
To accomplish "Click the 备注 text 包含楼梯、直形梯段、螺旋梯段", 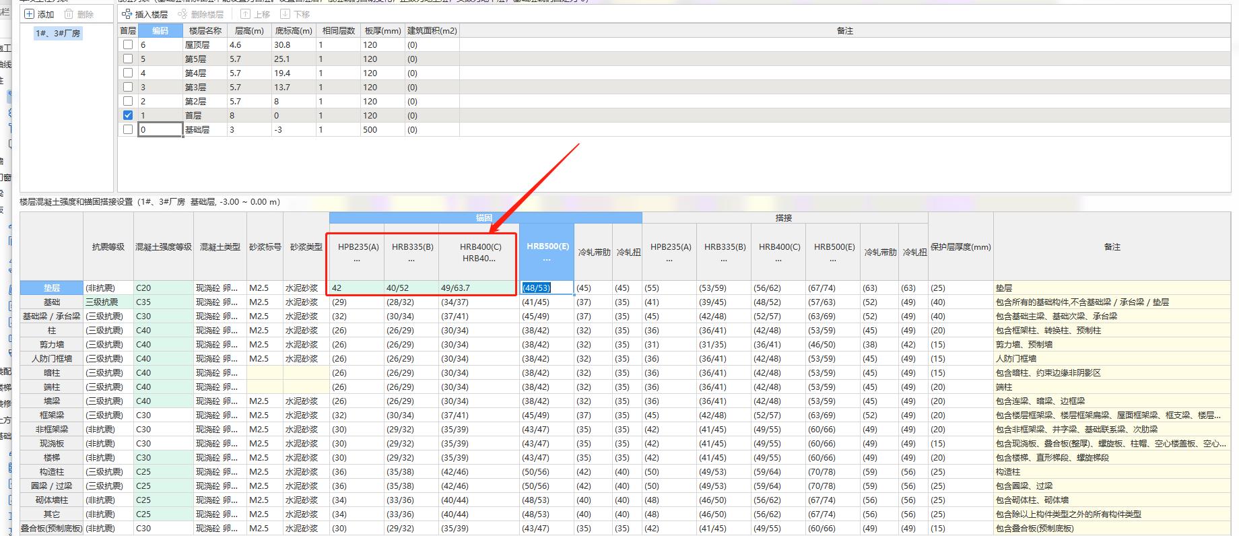I will [1052, 457].
